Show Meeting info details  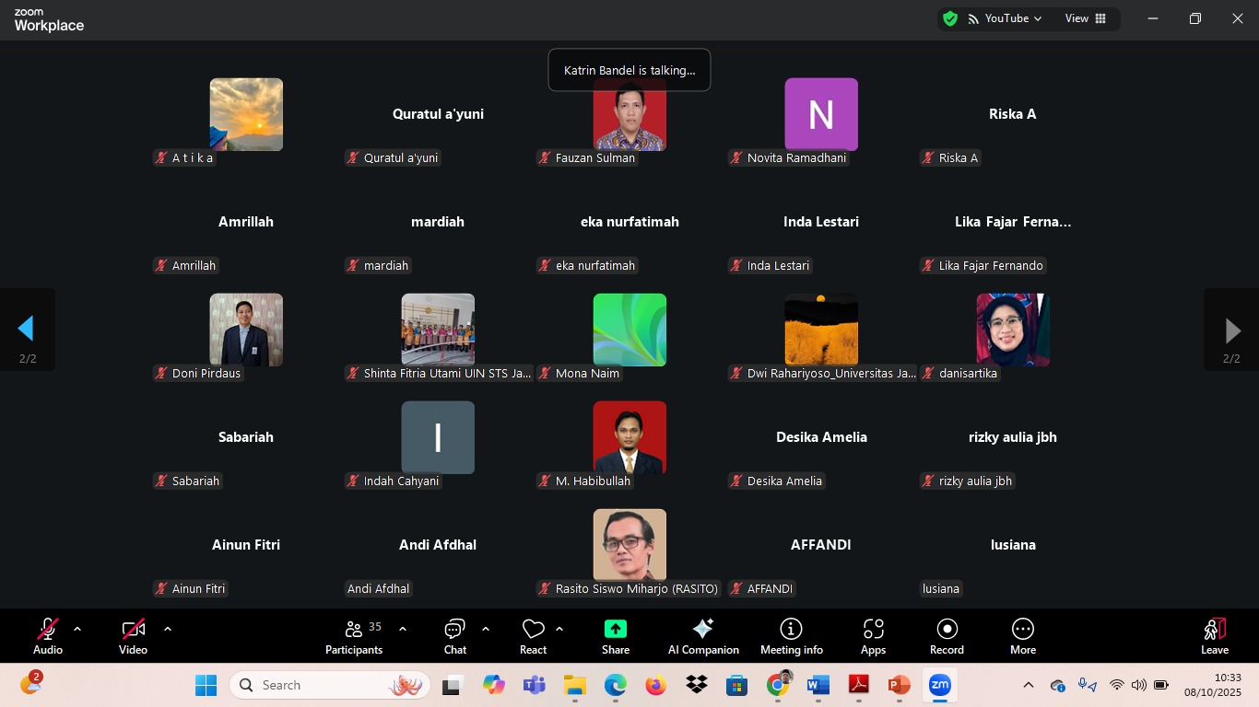pyautogui.click(x=792, y=637)
